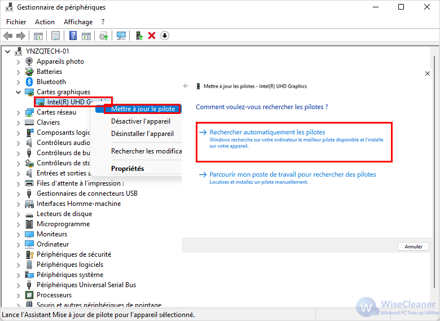Expand Gestionnaires de connecteurs USB chevron
Image resolution: width=440 pixels, height=321 pixels.
[18, 194]
